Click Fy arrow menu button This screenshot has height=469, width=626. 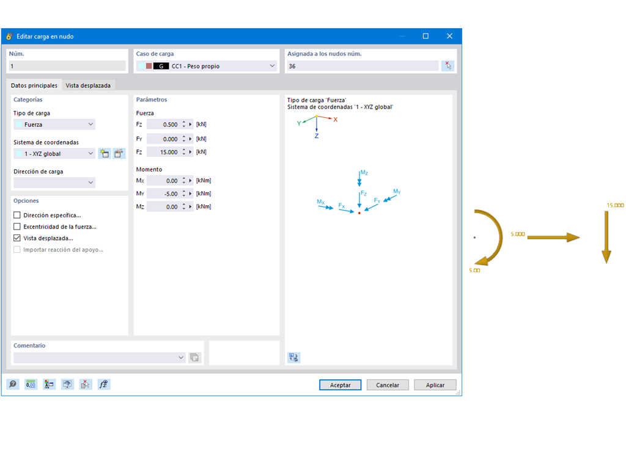[x=191, y=139]
